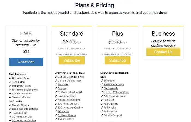Click the 10GB File Storage link
191x122 pixels.
[x=114, y=84]
